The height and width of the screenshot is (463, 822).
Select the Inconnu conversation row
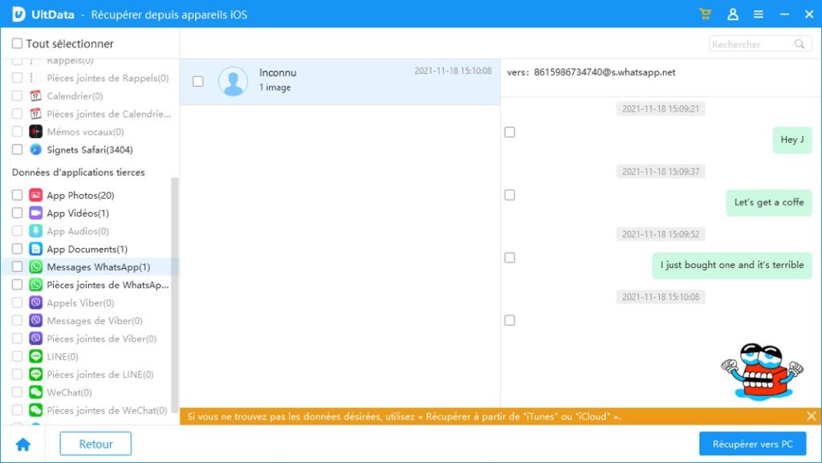click(x=340, y=82)
